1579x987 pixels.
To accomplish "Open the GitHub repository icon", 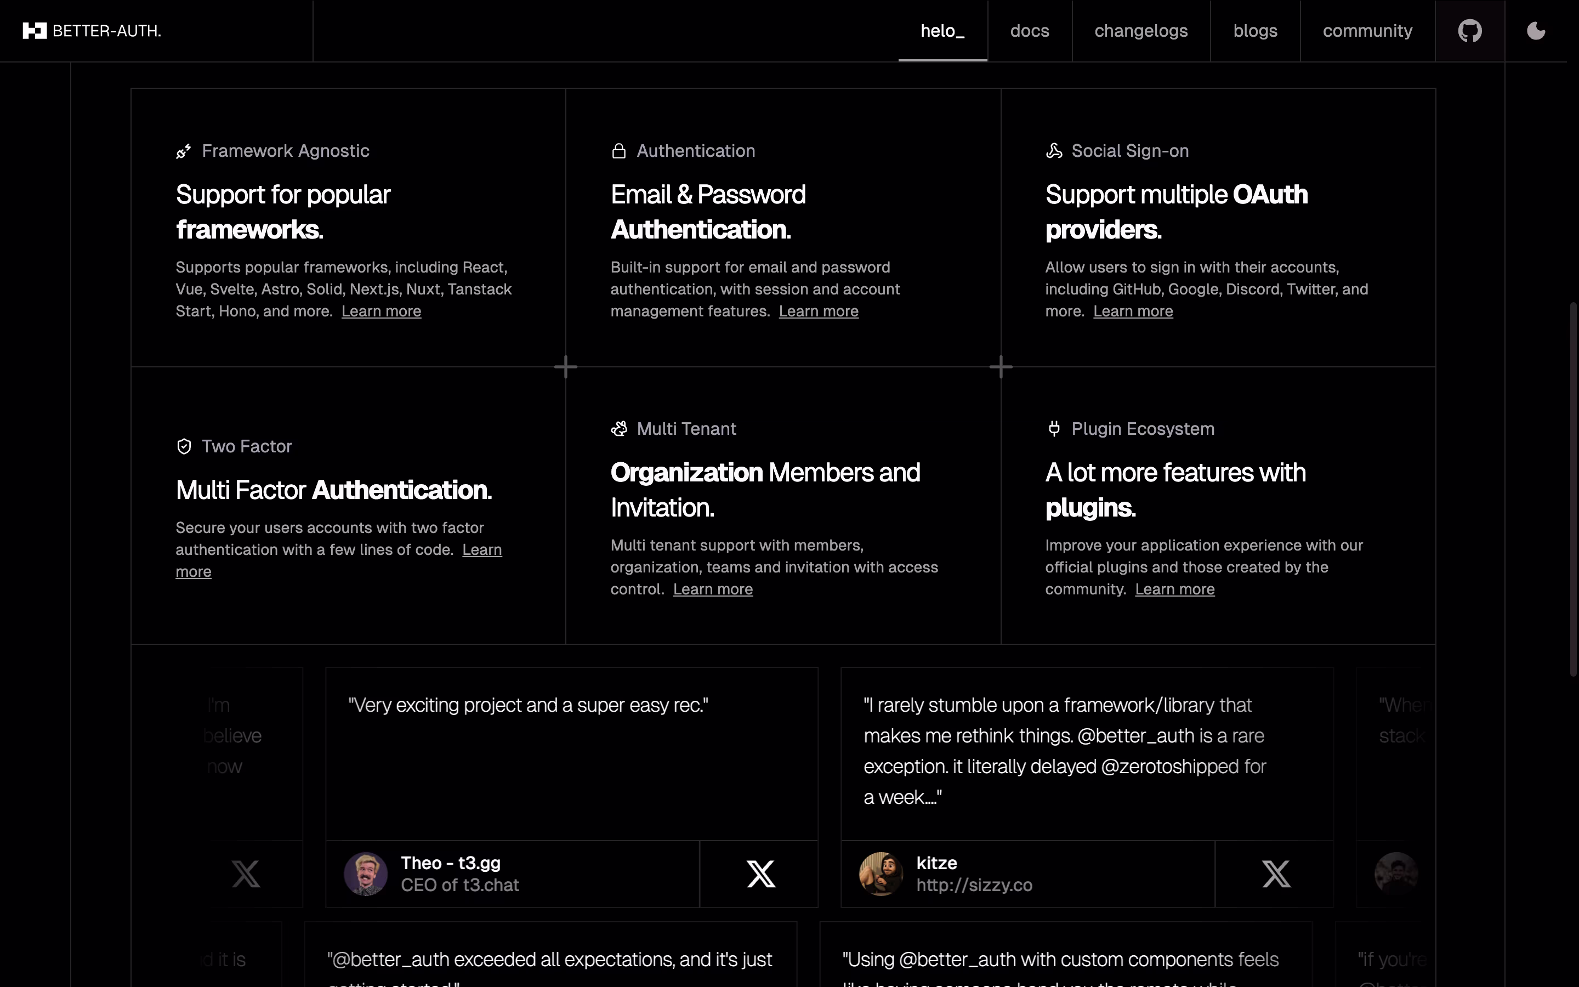I will click(1469, 31).
